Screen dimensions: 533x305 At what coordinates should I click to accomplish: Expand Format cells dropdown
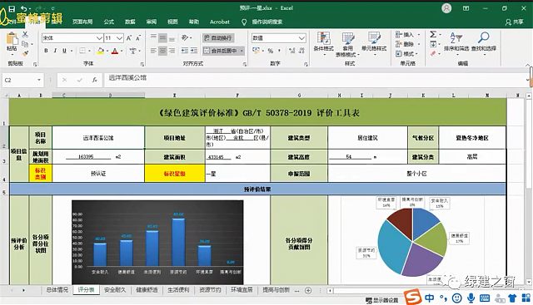point(417,54)
